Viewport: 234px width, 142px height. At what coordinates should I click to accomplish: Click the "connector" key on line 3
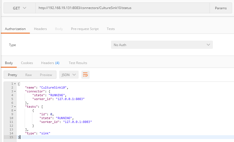pos(35,91)
